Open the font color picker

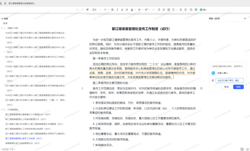click(132, 10)
